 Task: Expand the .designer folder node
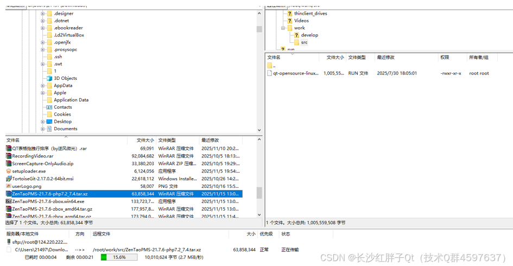(42, 14)
